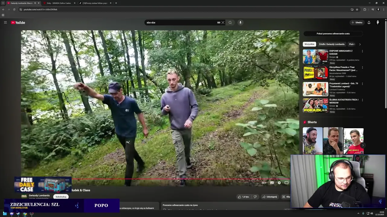Open options menu for ŚLUBNA KATASTROFA video
Image resolution: width=387 pixels, height=217 pixels.
point(362,100)
